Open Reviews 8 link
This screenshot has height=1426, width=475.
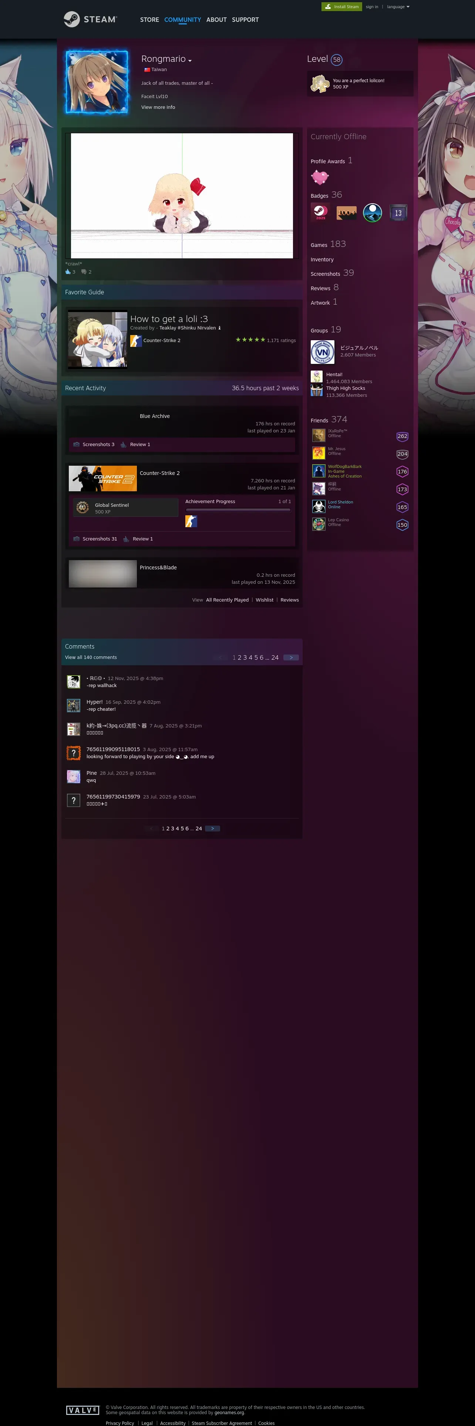click(324, 287)
